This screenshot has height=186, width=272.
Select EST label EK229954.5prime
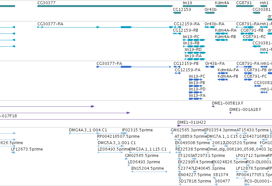point(195,162)
